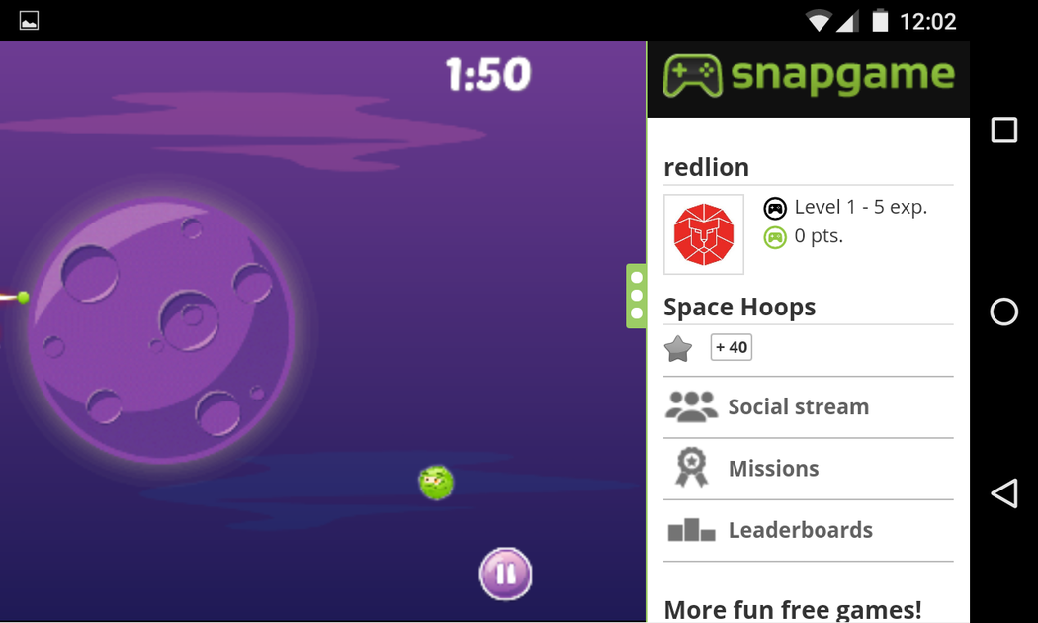Tap the Android home circle button

[1004, 311]
